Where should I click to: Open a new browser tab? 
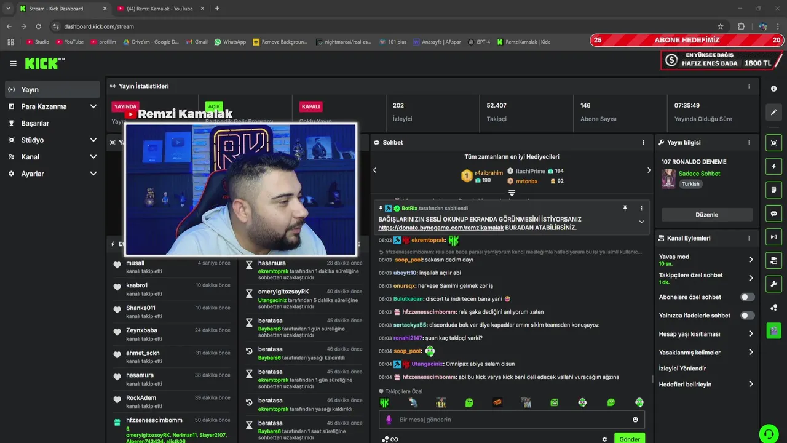(x=217, y=9)
